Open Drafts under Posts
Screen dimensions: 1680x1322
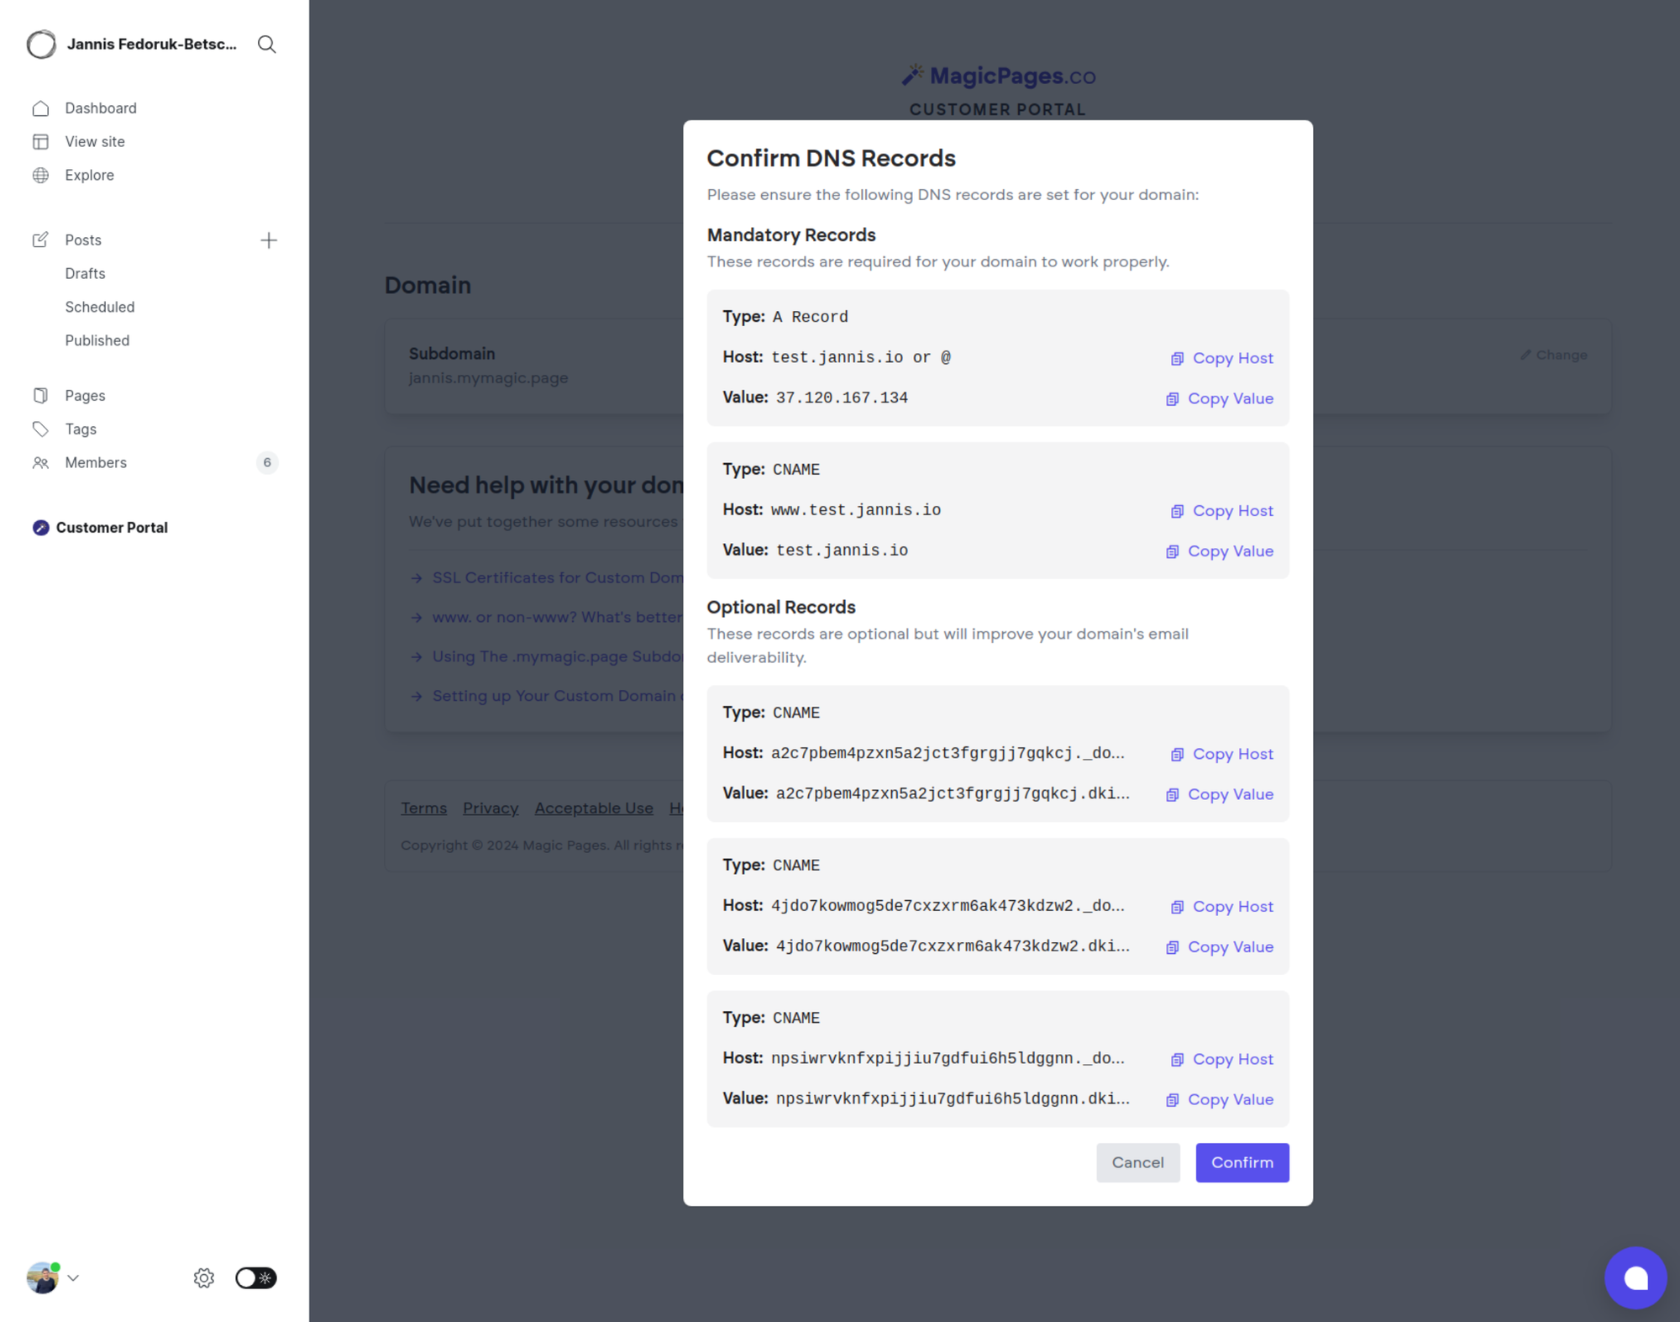pos(85,273)
